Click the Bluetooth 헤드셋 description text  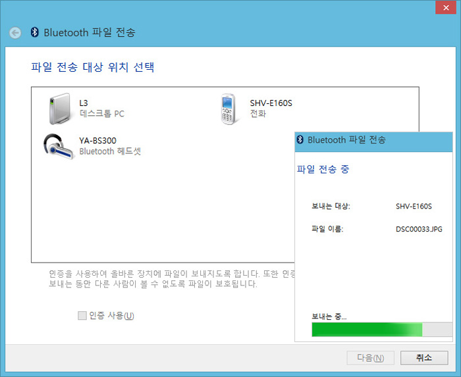tap(110, 151)
